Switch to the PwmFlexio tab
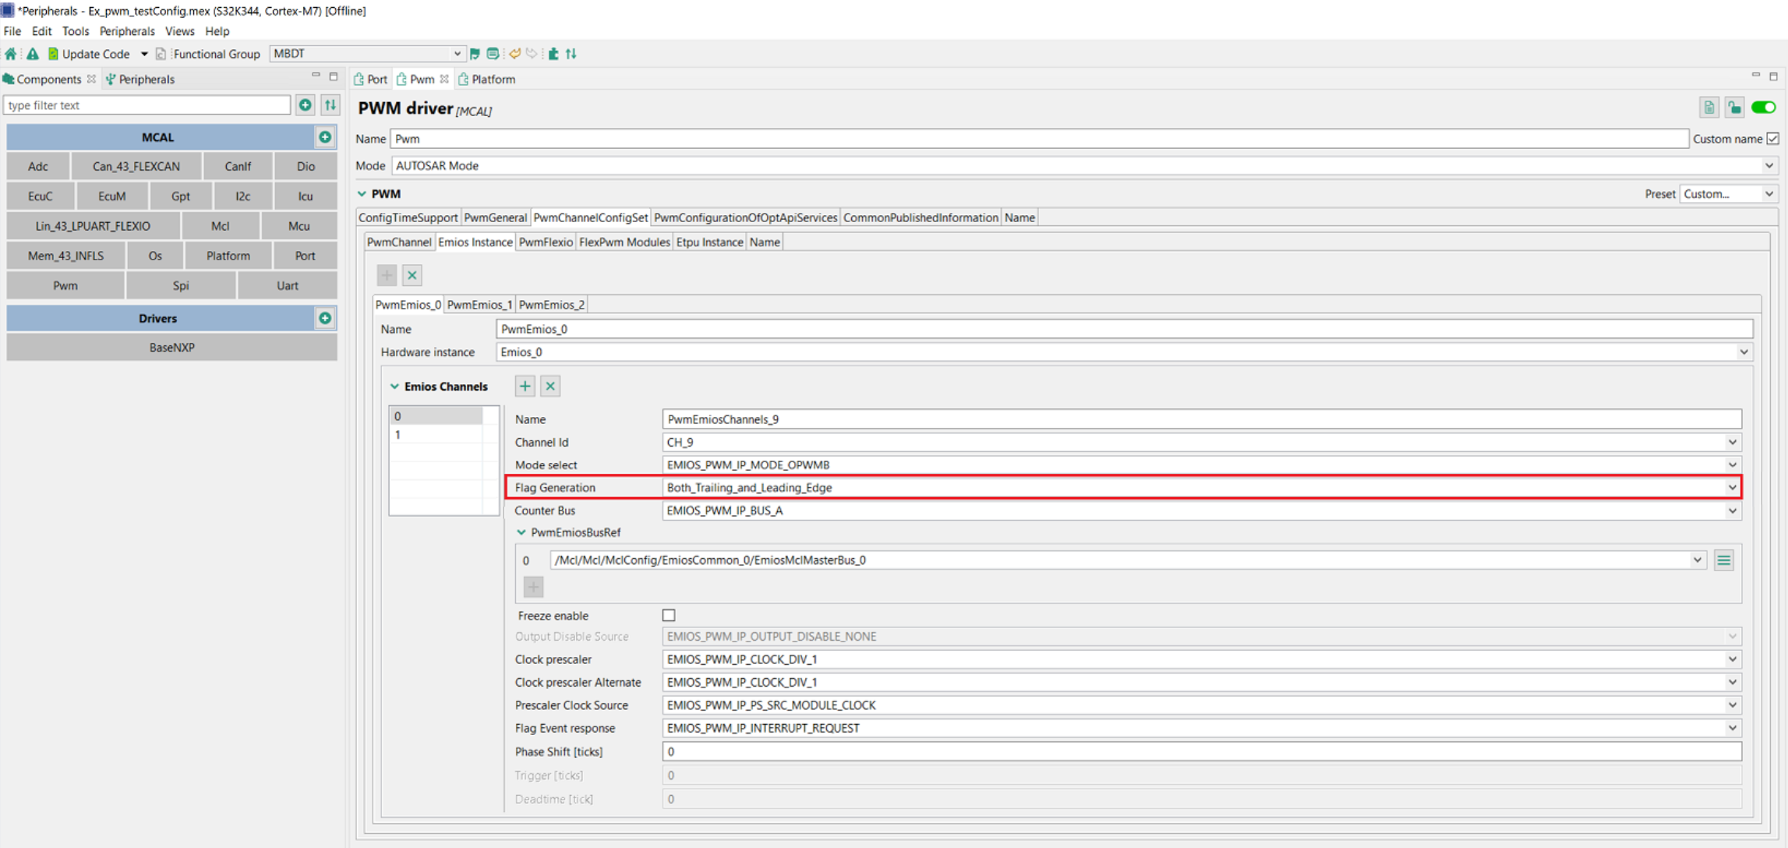 coord(546,242)
